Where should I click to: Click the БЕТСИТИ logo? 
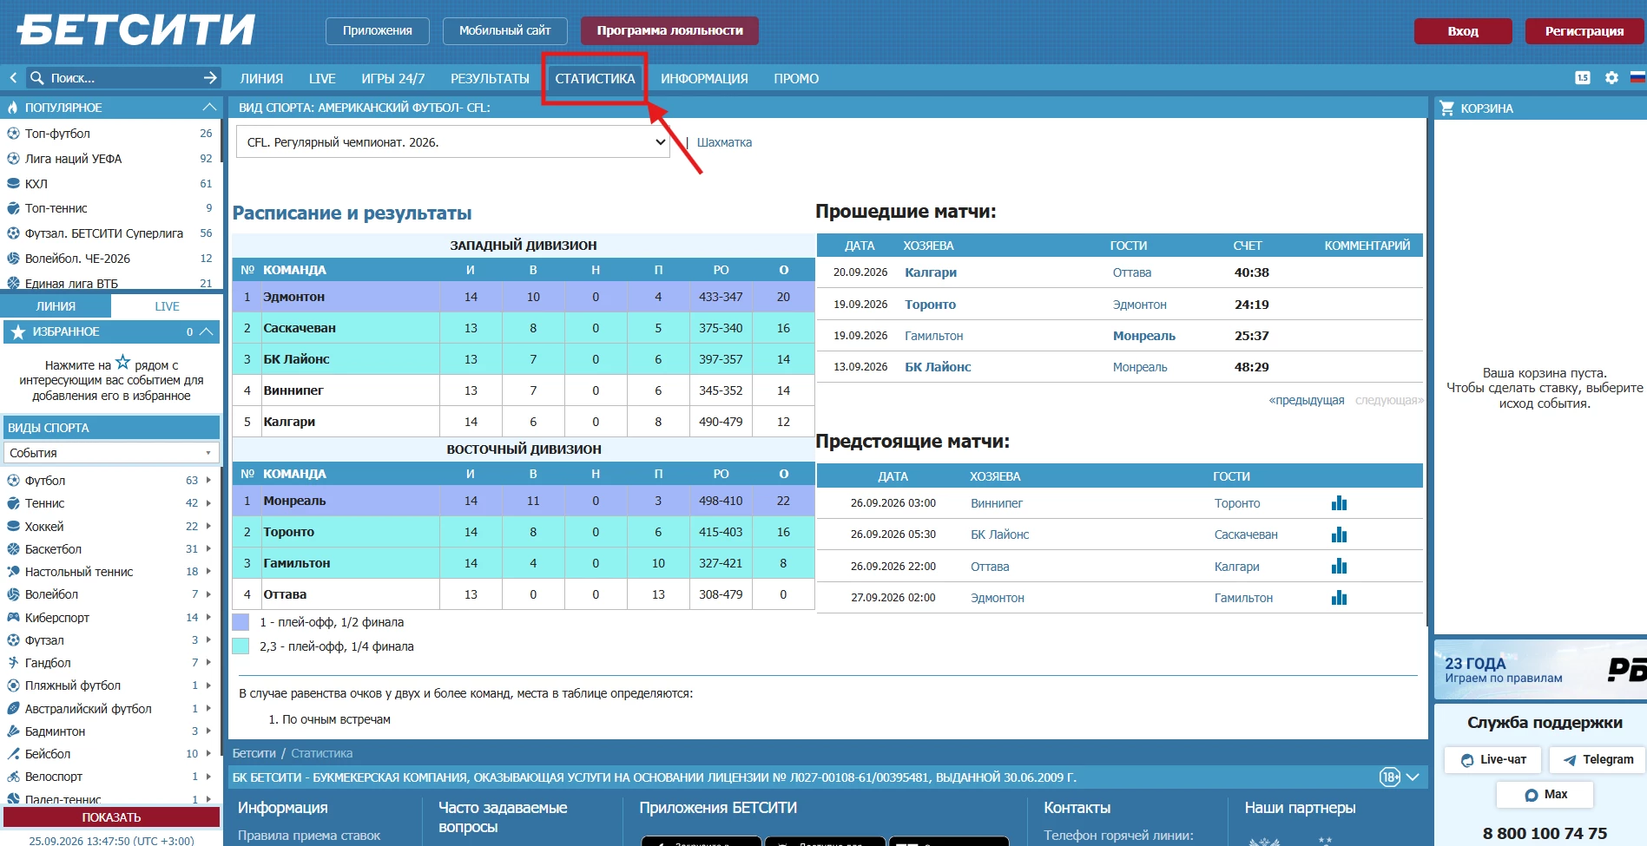[135, 30]
